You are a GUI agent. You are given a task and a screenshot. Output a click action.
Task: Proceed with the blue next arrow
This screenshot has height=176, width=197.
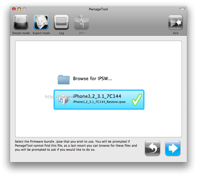173,148
